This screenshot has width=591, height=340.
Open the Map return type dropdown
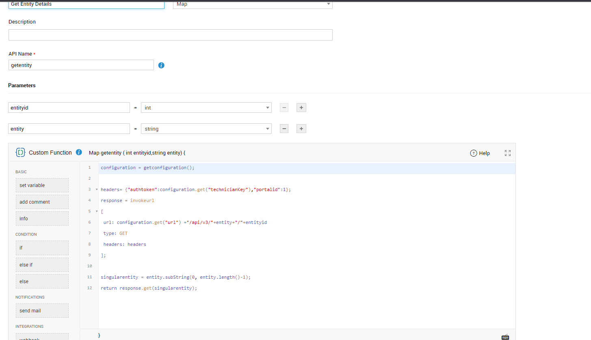pos(252,4)
